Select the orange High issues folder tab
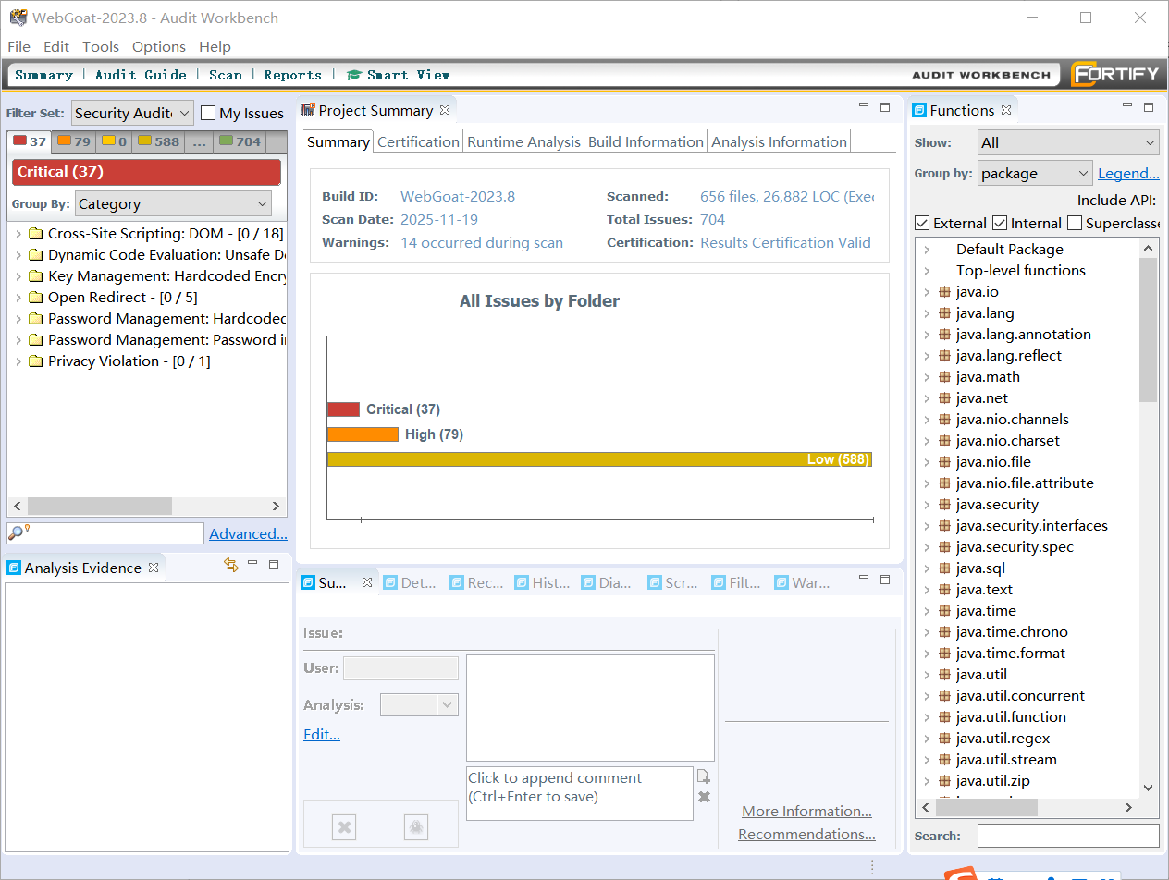Viewport: 1169px width, 880px height. coord(73,142)
